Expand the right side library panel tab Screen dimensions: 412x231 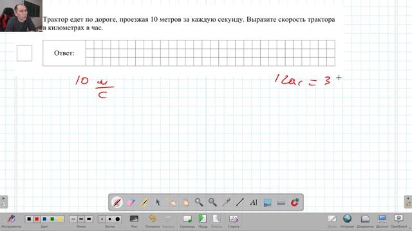coord(408,201)
